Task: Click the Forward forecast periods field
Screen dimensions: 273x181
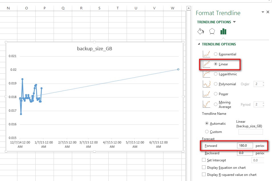Action: click(x=245, y=145)
